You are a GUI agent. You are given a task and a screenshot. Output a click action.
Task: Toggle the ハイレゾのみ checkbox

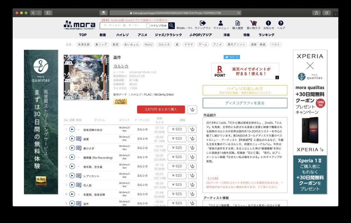[x=148, y=26]
